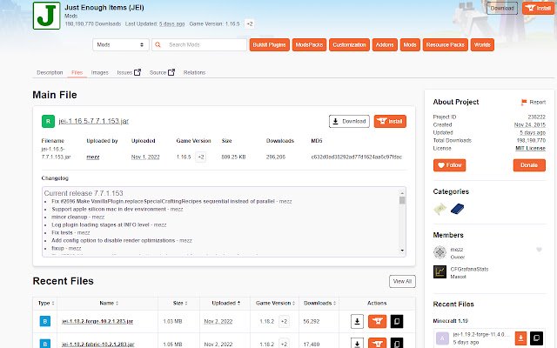Viewport: 557px width, 348px height.
Task: Open the Mods category dropdown
Action: (121, 44)
